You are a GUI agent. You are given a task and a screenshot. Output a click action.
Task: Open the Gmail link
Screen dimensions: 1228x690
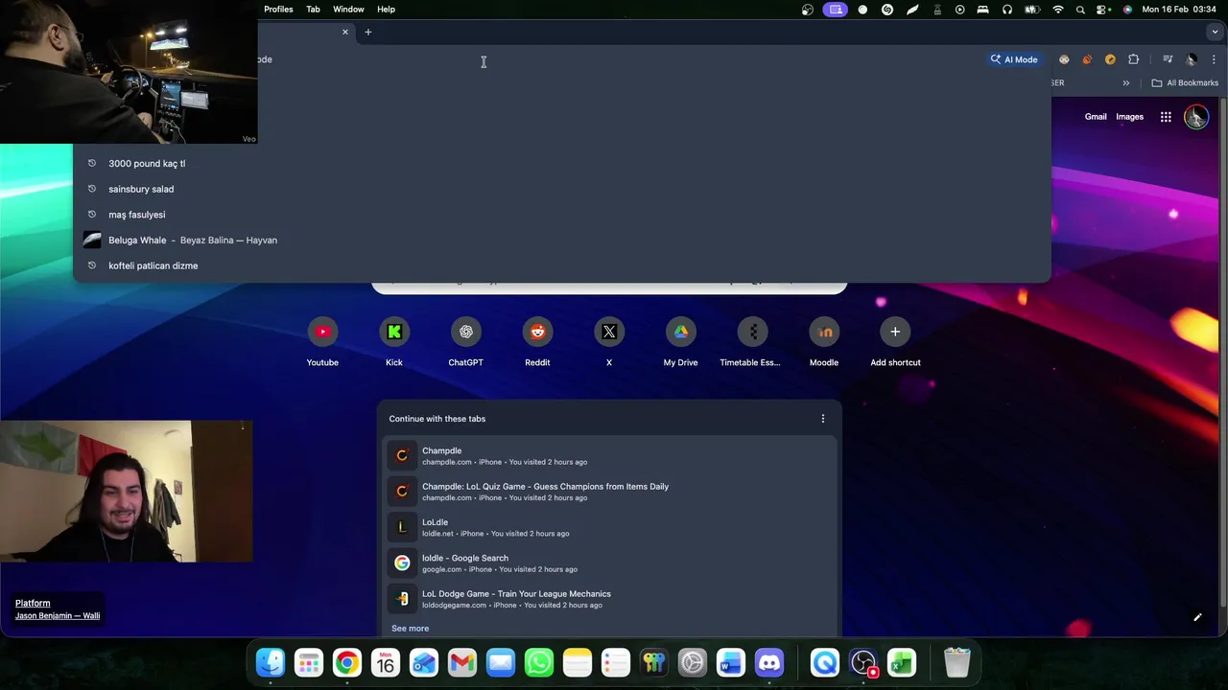[x=1096, y=117]
